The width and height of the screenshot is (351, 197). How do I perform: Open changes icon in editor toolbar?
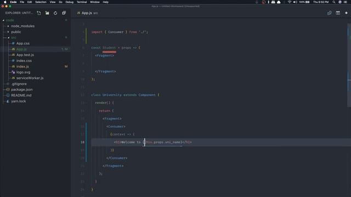(329, 13)
